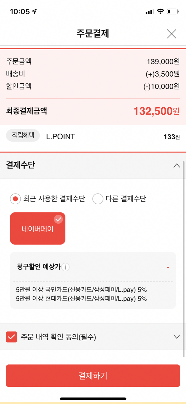Close the 주문결제 page with X icon
Viewport: 186px width, 404px height.
point(171,34)
